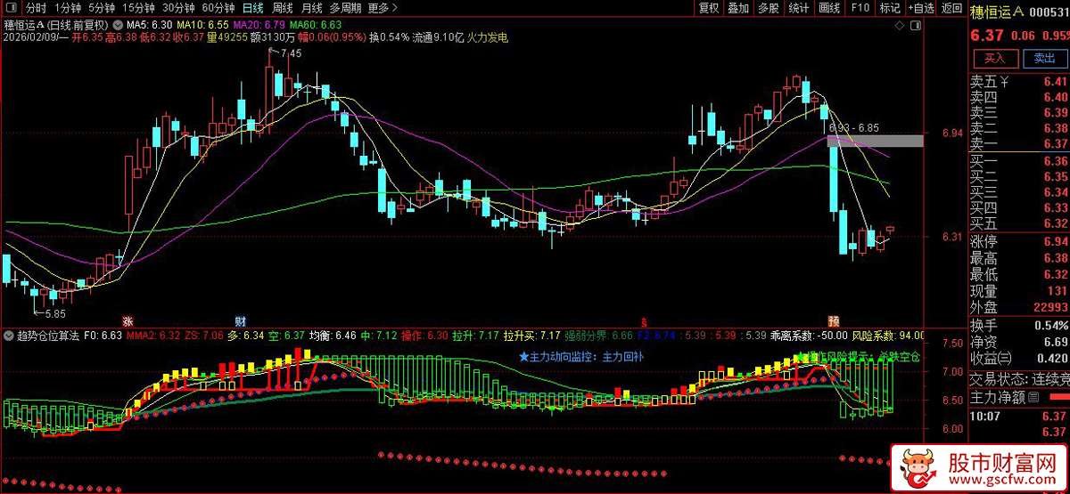Click the 主力净额 detail icon
The image size is (1070, 494).
pyautogui.click(x=1034, y=396)
